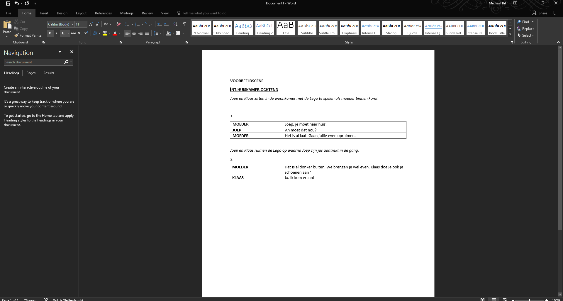Click the Undo arrow icon
This screenshot has height=301, width=563.
tap(17, 4)
